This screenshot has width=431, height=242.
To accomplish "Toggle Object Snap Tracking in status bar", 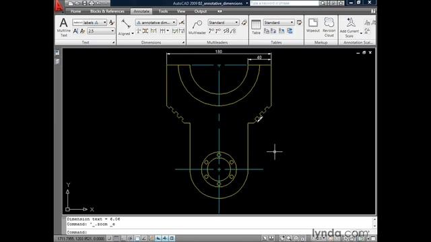I will [x=144, y=239].
